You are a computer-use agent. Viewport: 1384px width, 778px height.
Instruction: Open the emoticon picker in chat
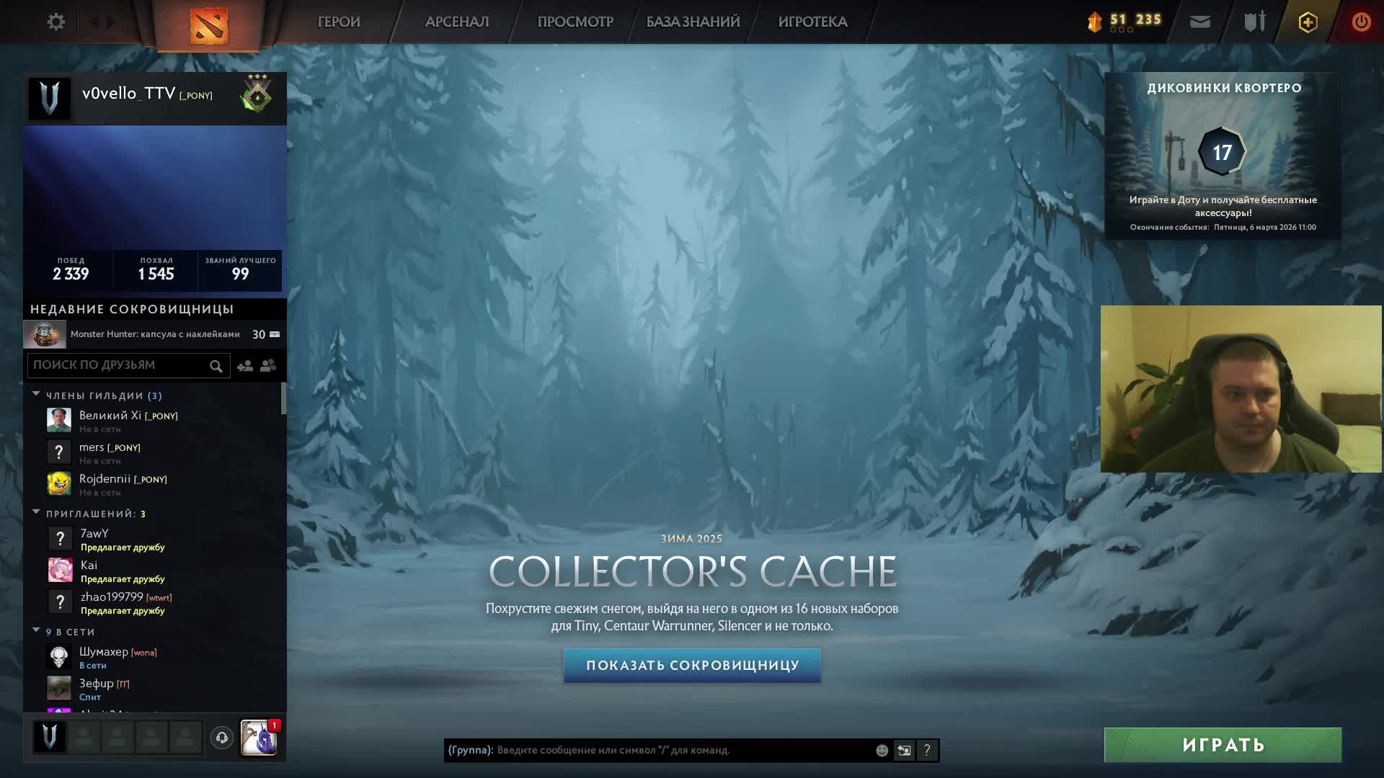(882, 751)
